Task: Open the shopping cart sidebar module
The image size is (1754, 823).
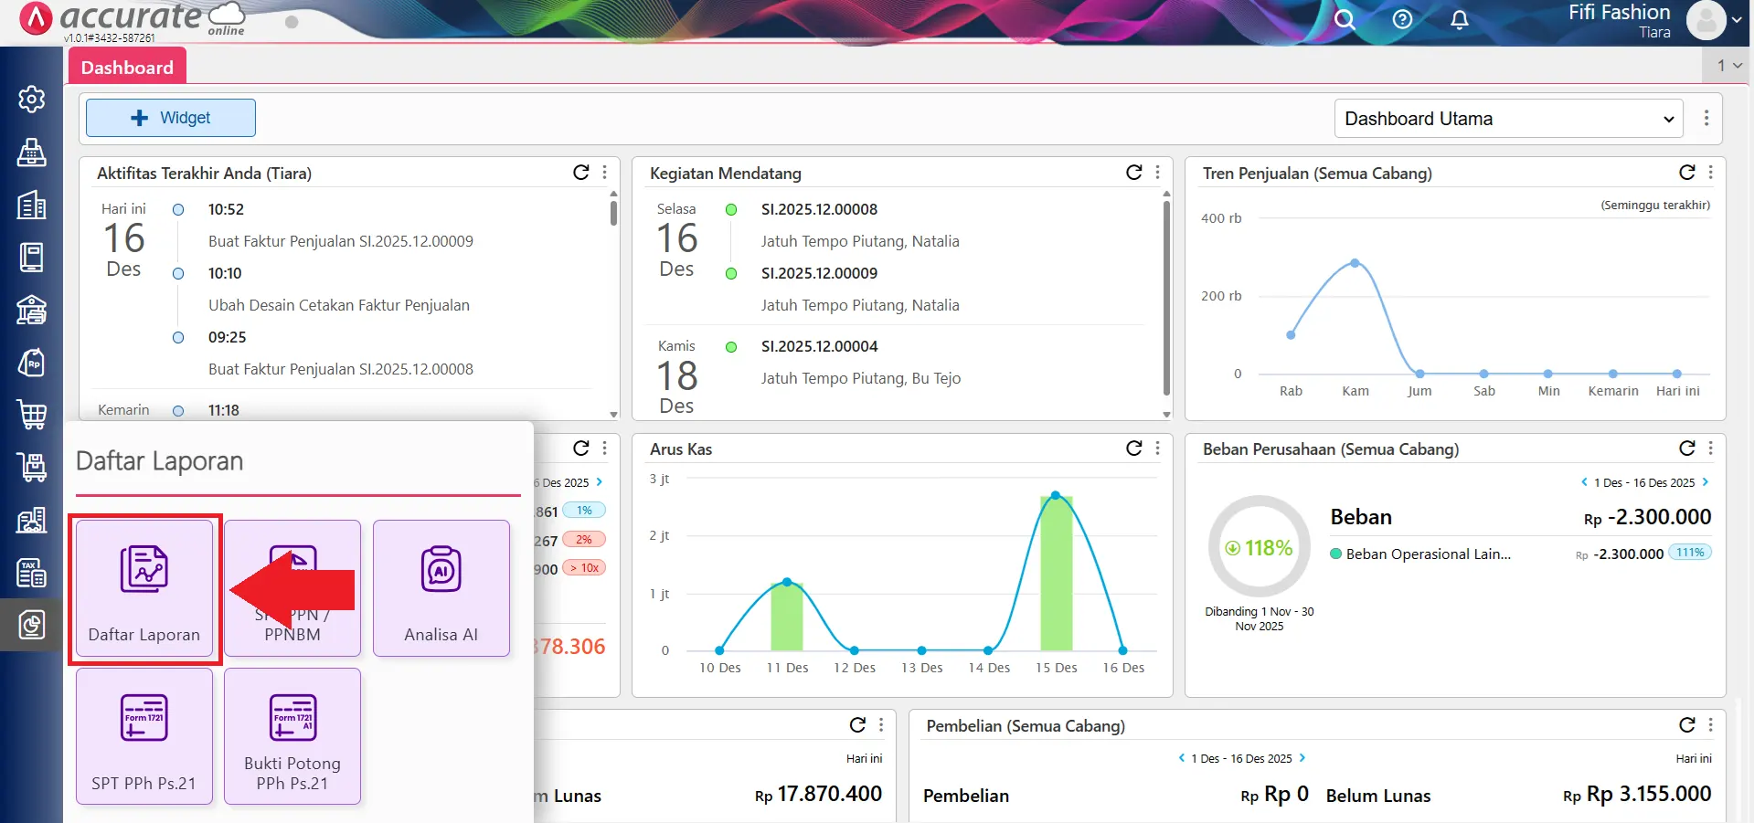Action: (x=32, y=415)
